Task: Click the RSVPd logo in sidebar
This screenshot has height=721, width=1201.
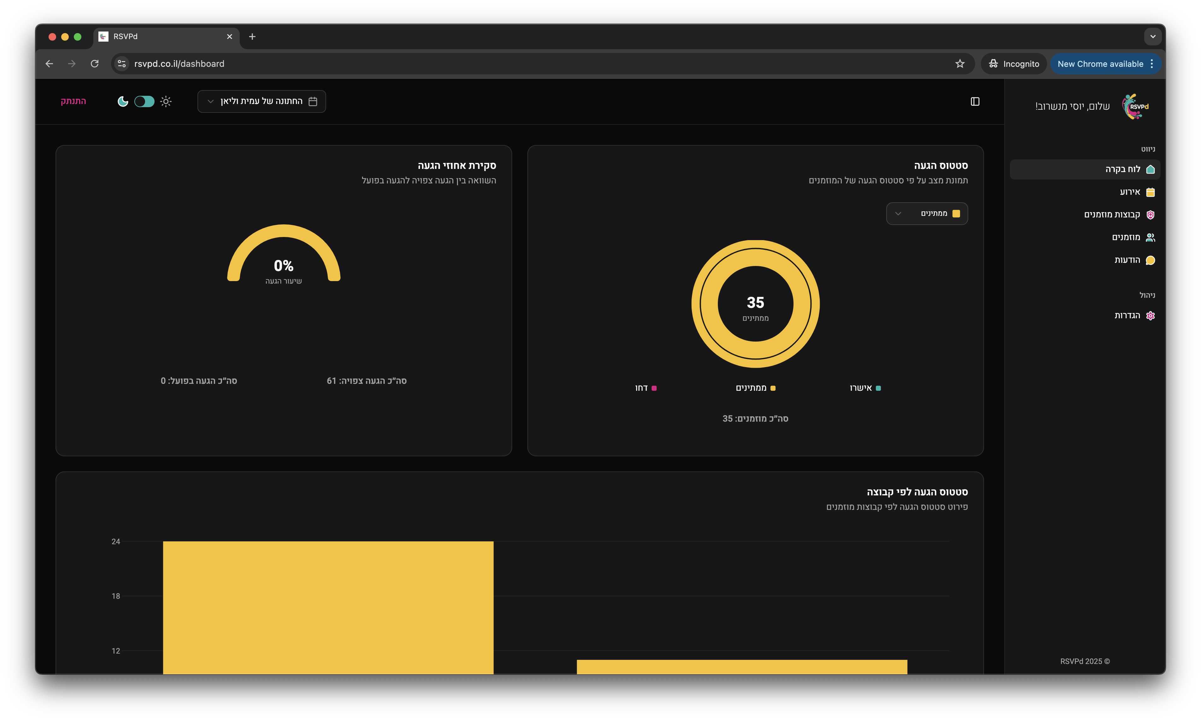Action: coord(1135,107)
